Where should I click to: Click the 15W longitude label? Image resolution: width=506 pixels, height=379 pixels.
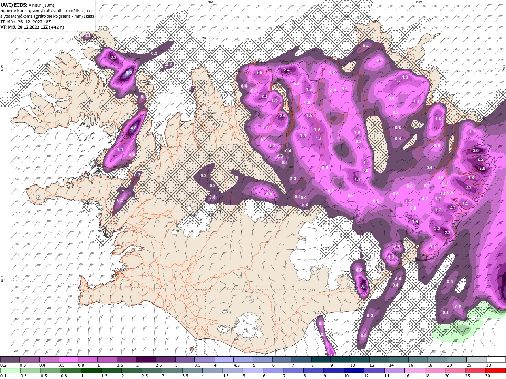click(418, 2)
